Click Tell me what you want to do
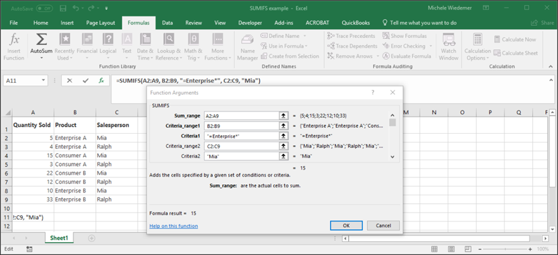 point(419,23)
